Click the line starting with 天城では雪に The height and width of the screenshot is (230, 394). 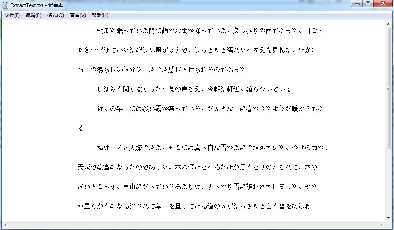click(197, 167)
